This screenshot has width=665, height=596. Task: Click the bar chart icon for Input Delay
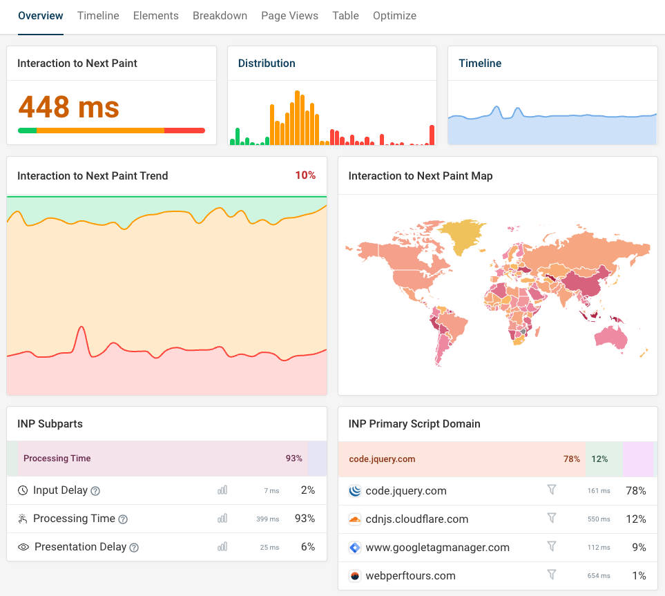(222, 490)
